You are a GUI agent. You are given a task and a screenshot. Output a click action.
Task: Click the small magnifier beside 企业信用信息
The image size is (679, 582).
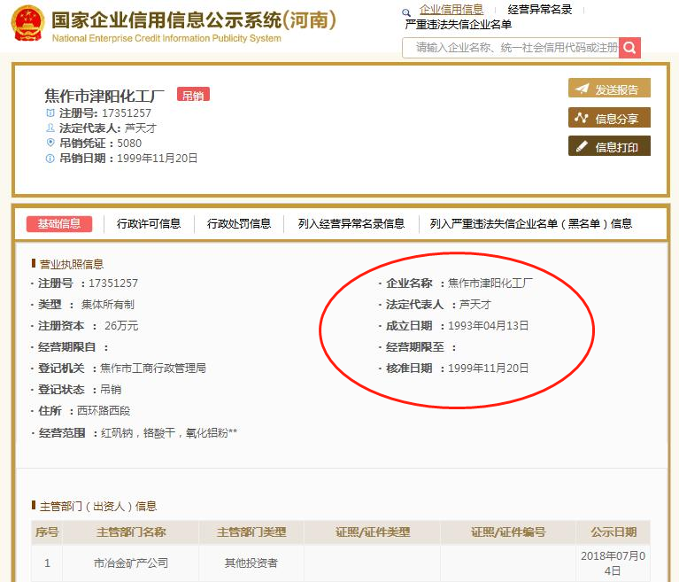tap(406, 12)
